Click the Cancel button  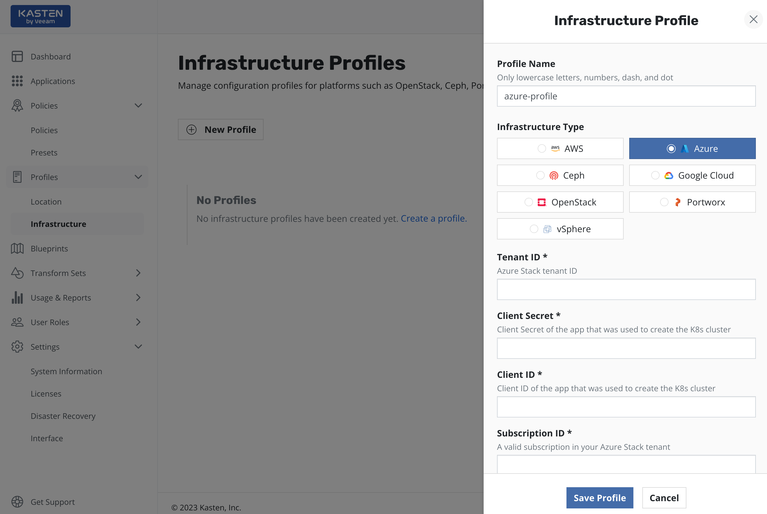(664, 498)
